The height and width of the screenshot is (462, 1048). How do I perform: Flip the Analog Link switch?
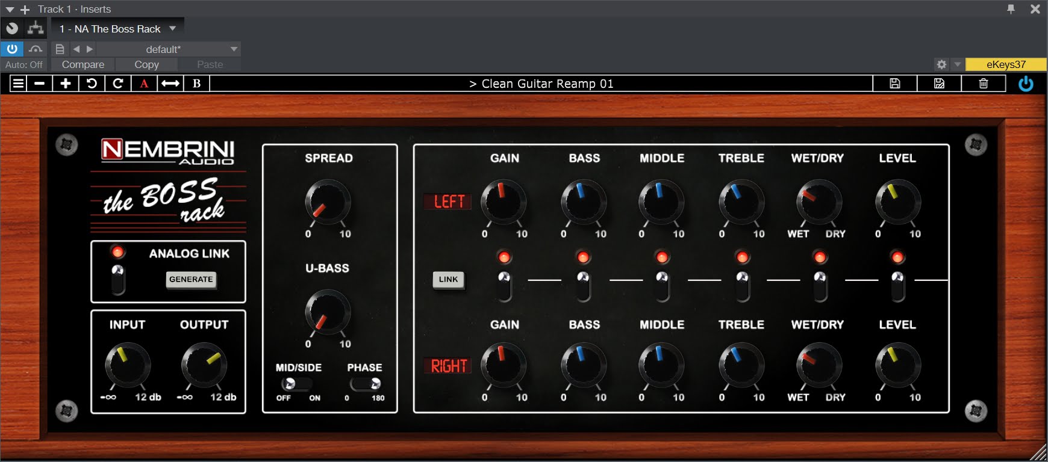click(x=118, y=280)
